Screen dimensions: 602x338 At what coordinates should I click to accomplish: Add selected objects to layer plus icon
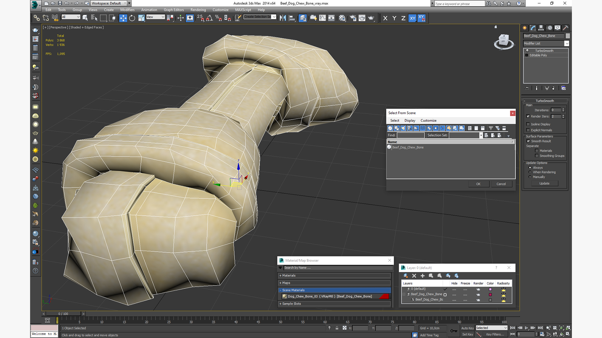click(x=422, y=276)
